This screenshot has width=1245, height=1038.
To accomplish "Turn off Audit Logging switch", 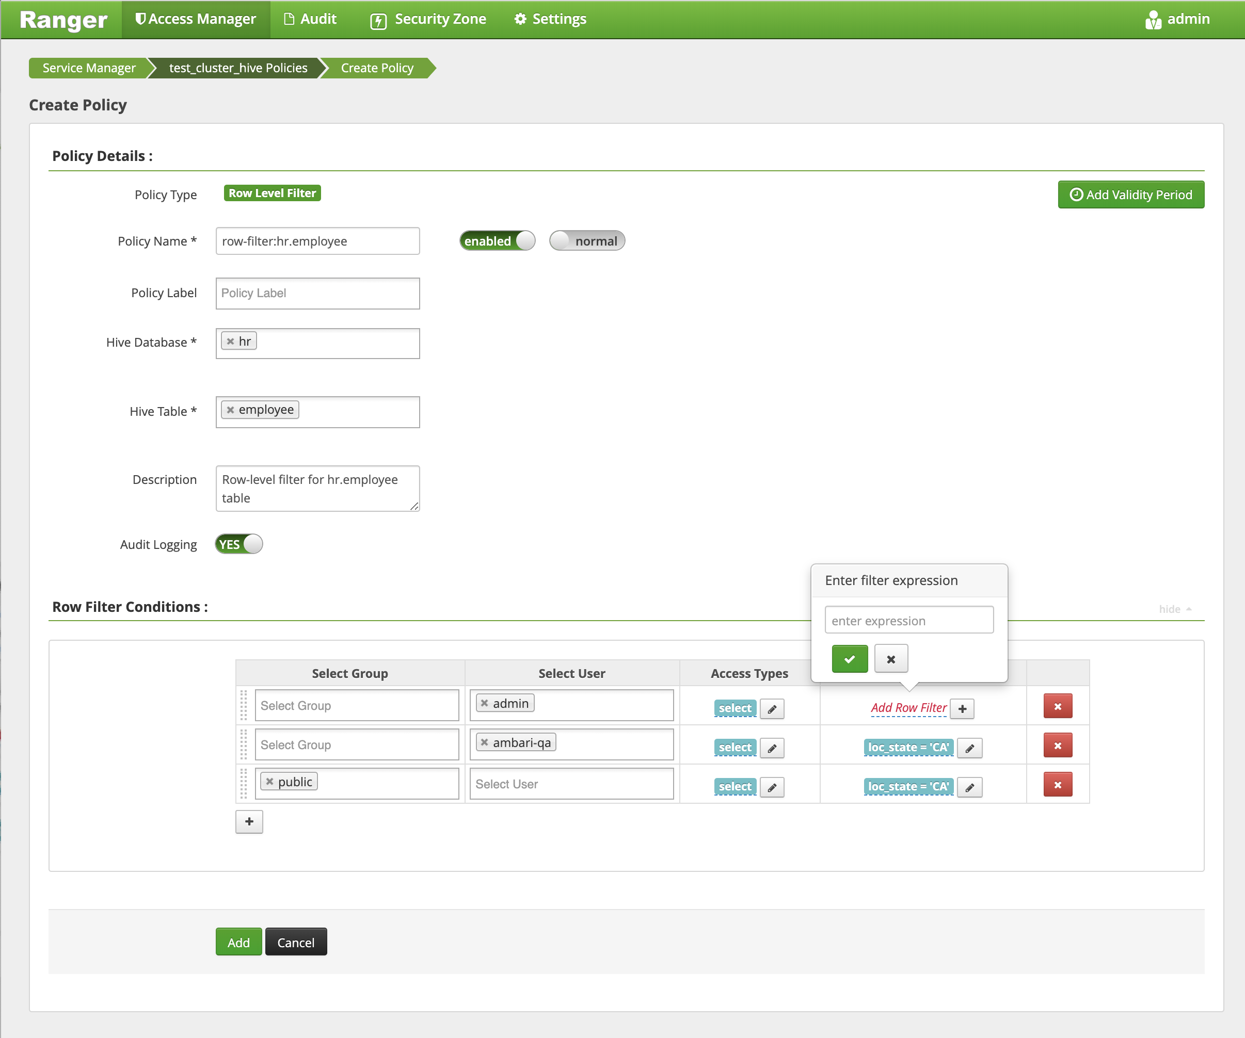I will pos(238,544).
